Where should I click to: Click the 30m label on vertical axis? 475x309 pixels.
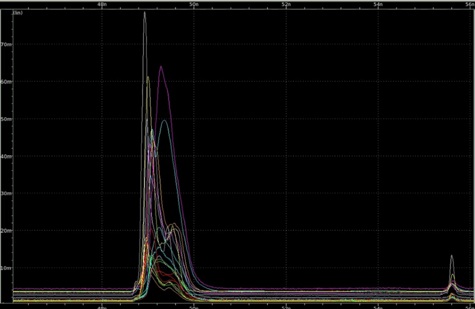[x=6, y=193]
